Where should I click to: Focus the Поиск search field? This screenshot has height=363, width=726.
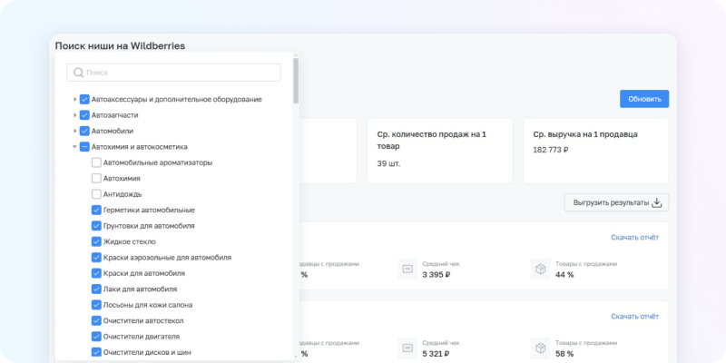pyautogui.click(x=181, y=73)
